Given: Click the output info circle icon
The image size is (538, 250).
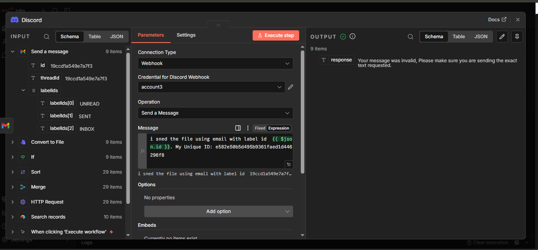Looking at the screenshot, I should point(352,36).
